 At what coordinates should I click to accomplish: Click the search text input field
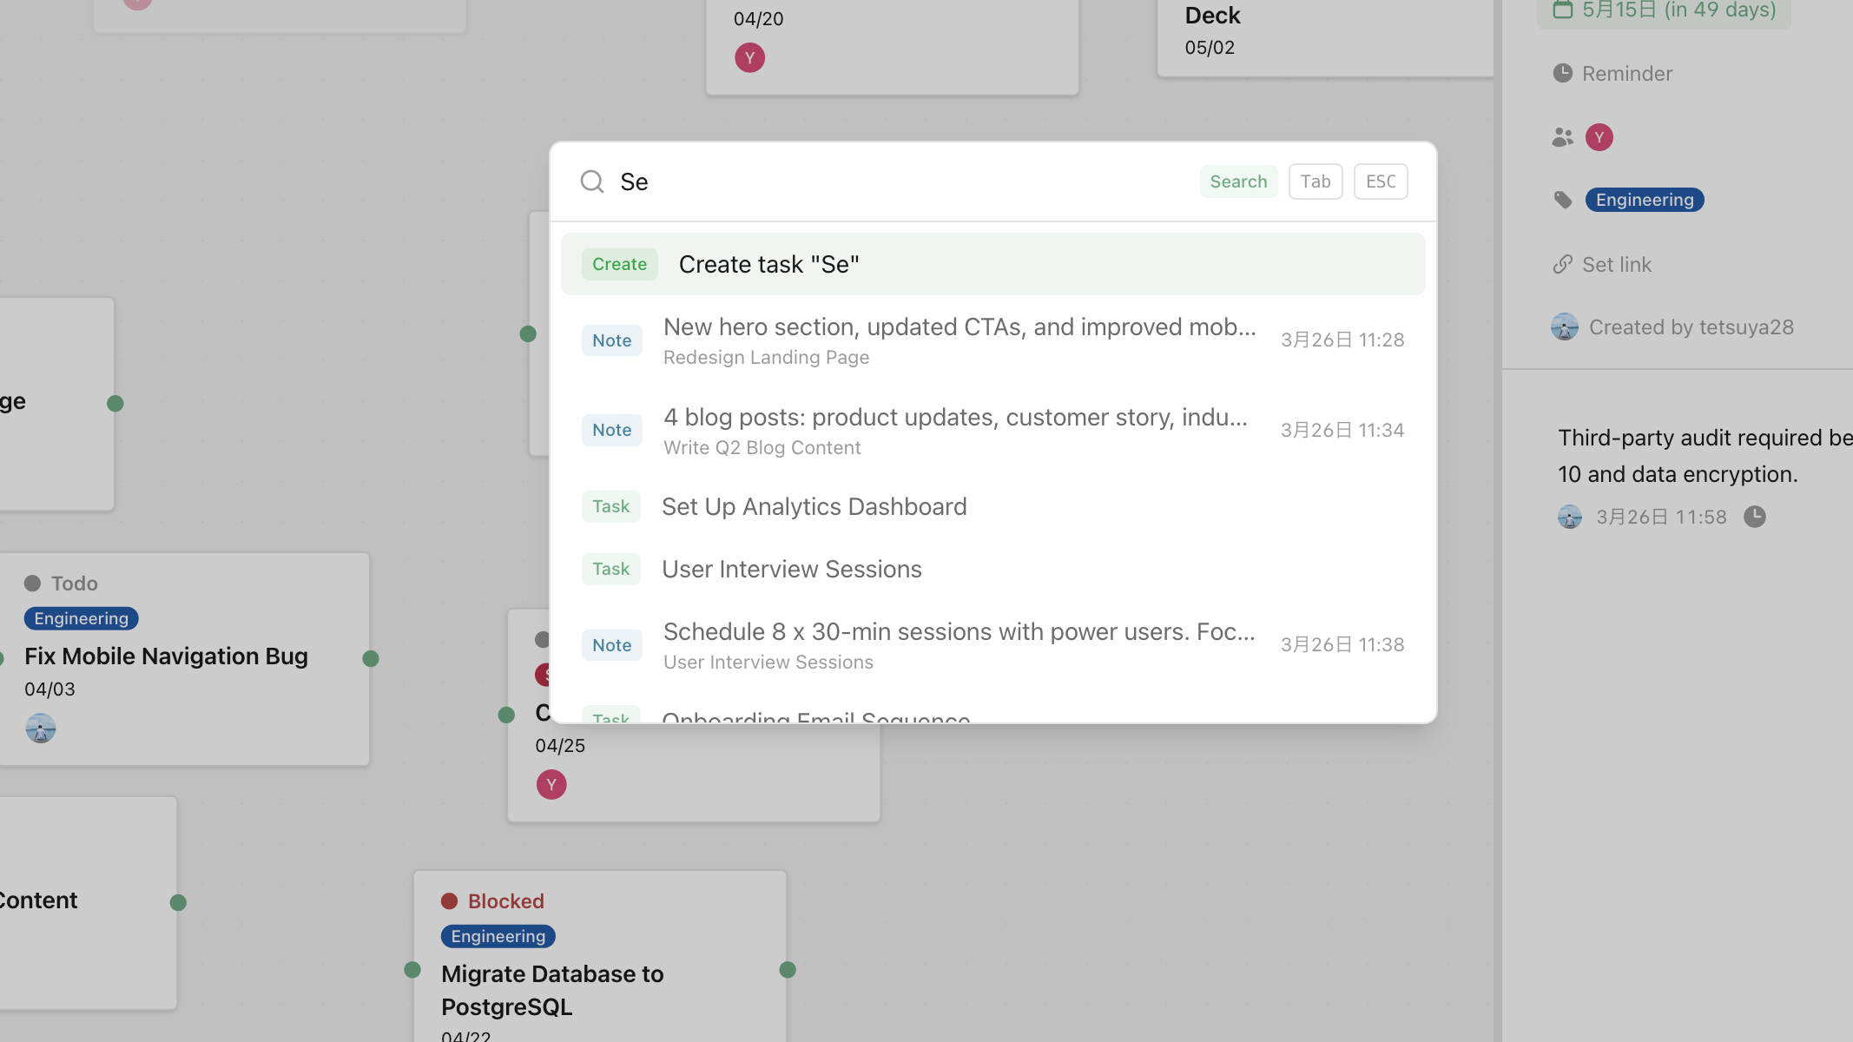click(903, 181)
